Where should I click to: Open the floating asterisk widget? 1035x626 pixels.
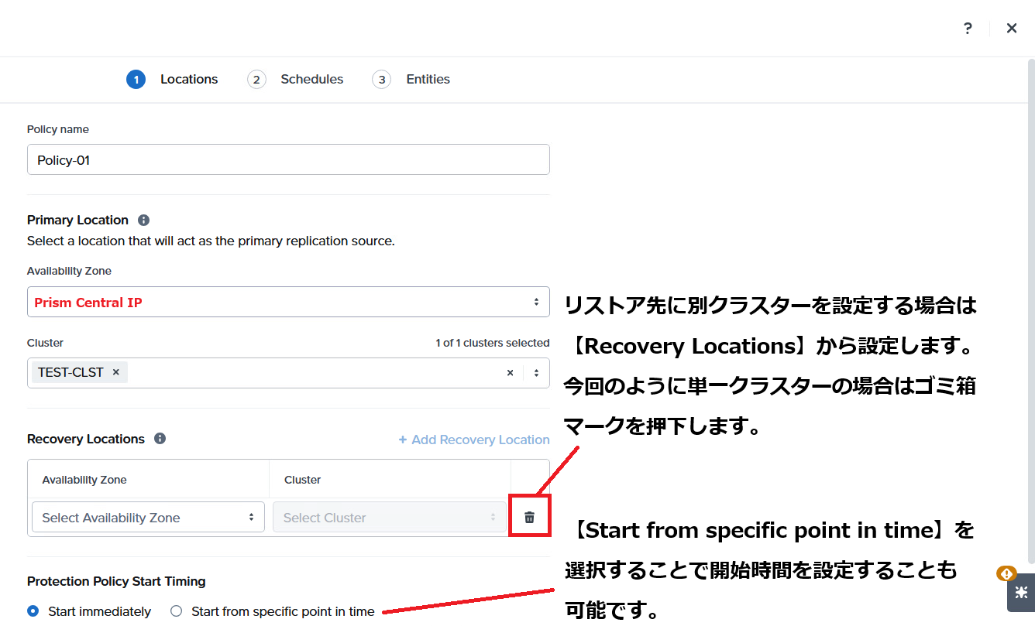(x=1021, y=593)
